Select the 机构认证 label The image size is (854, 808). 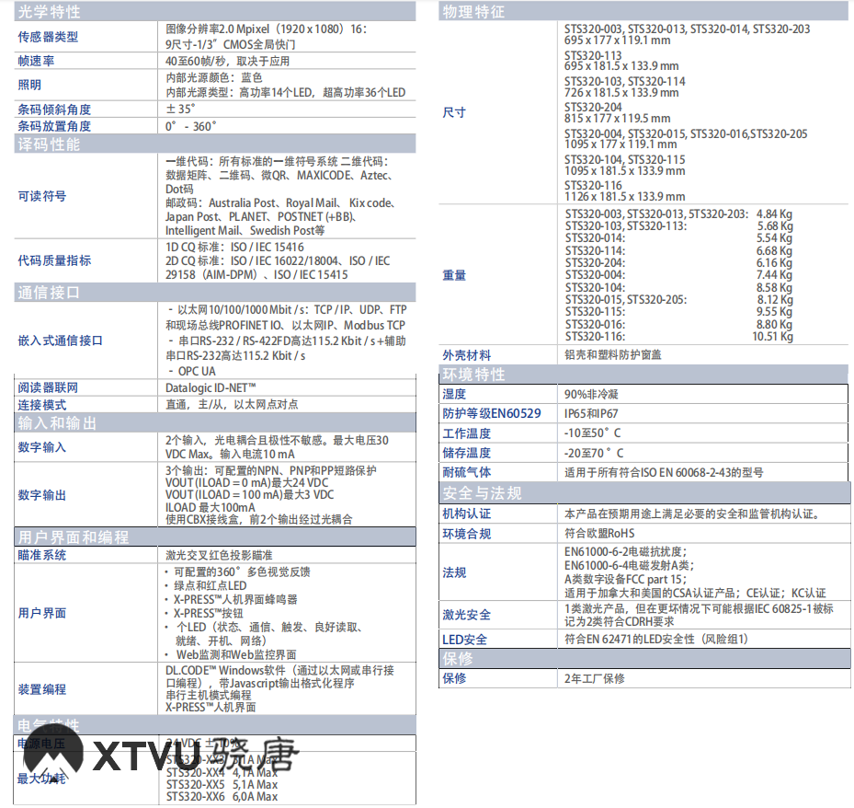467,514
